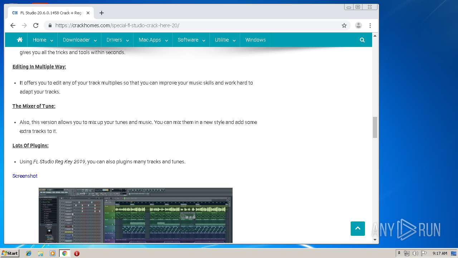Screen dimensions: 458x258
Task: Click the browser forward arrow
Action: pos(24,25)
